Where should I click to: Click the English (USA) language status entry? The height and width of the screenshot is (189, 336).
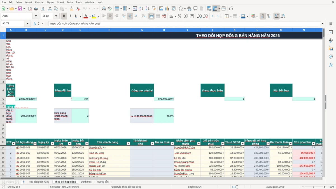click(x=195, y=187)
